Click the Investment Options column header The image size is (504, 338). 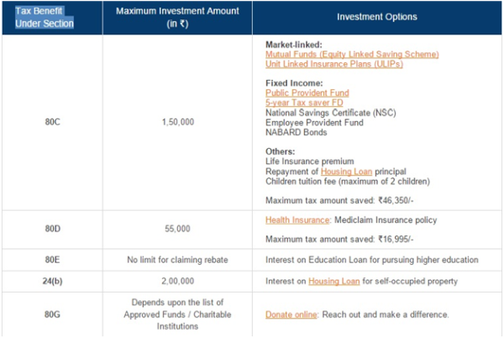[x=376, y=18]
